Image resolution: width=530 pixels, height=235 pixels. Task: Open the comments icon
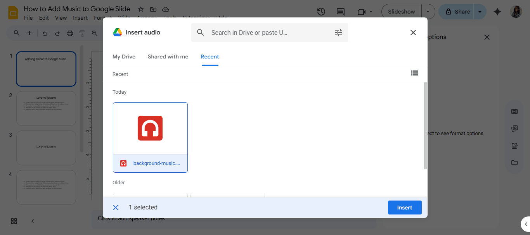click(x=341, y=12)
